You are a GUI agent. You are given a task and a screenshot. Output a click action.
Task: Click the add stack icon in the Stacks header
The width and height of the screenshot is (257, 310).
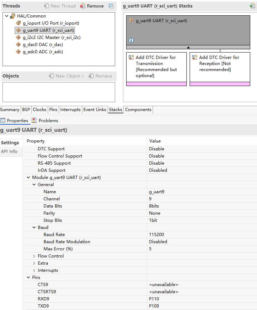252,6
